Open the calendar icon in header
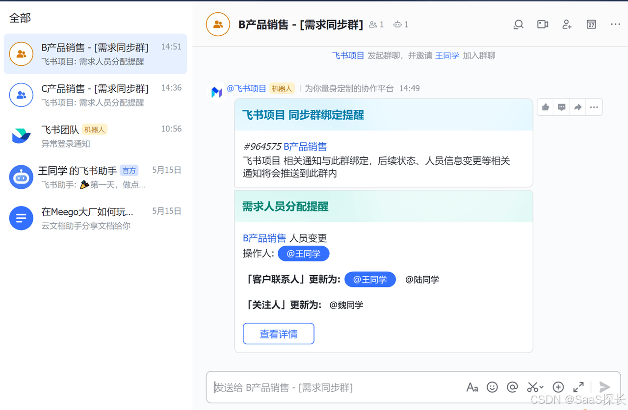The width and height of the screenshot is (628, 410). coord(591,25)
